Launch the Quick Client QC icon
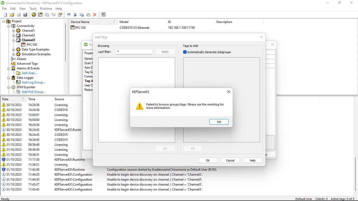The height and width of the screenshot is (201, 358). 104,15
